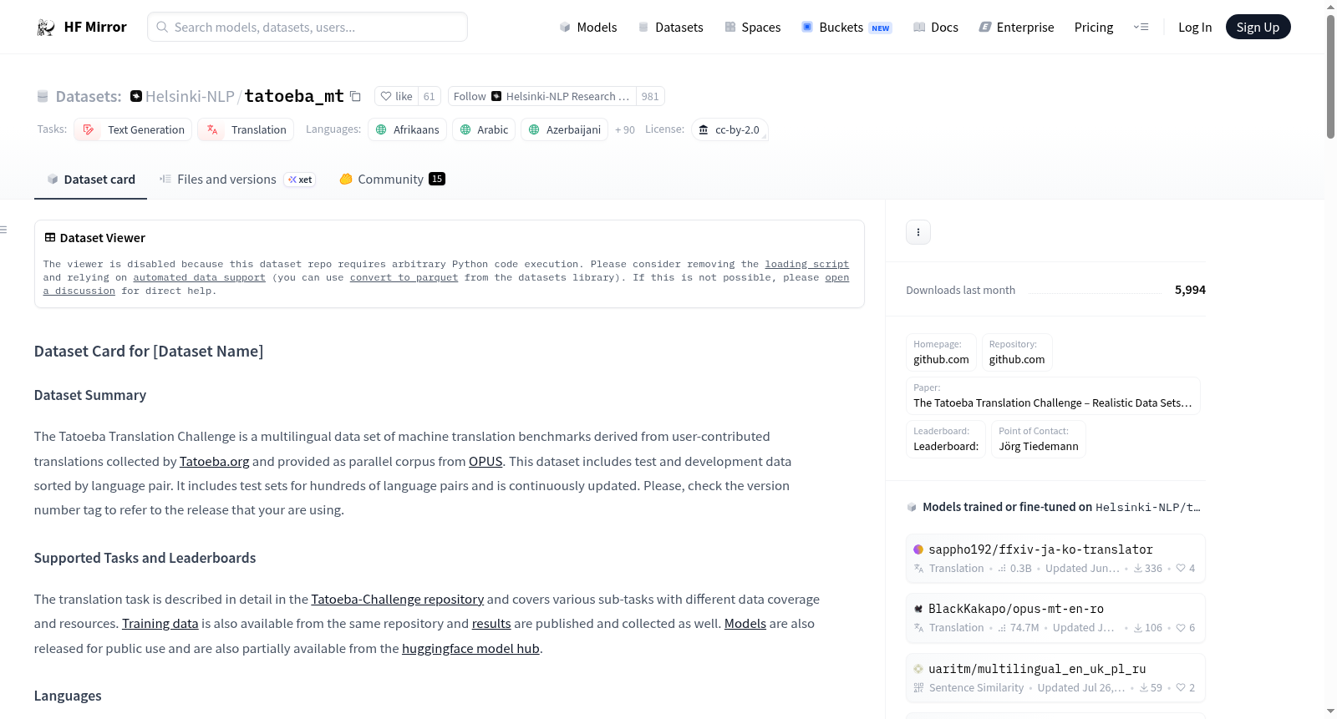Image resolution: width=1337 pixels, height=719 pixels.
Task: Click the Dataset Summary heading
Action: [x=90, y=395]
